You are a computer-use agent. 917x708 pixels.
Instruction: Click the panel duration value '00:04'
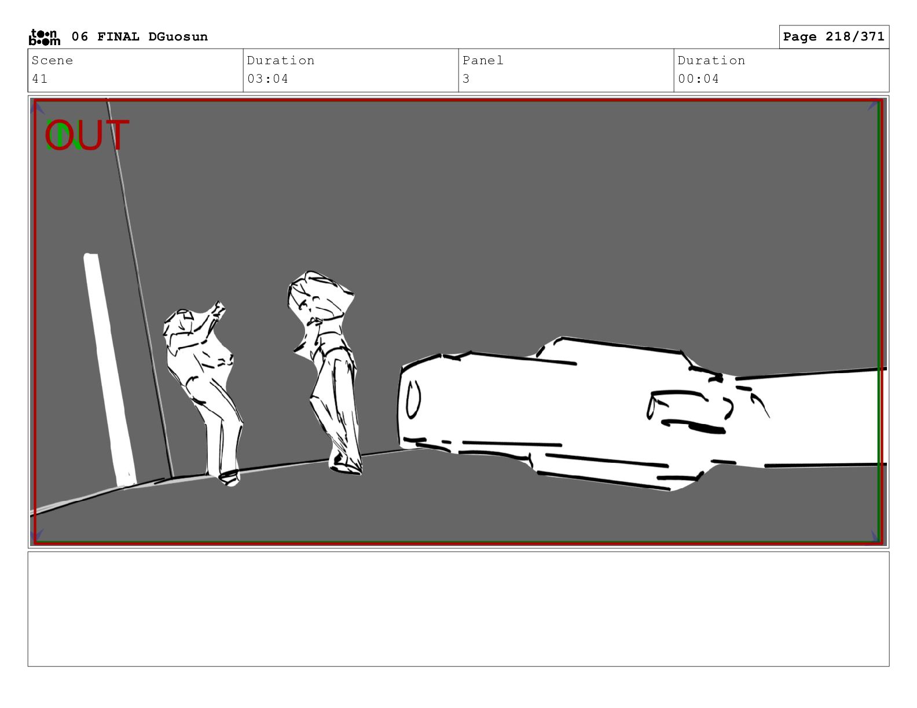698,79
